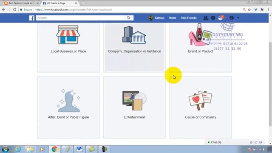Close the Best Fashion House tab
272x153 pixels.
pyautogui.click(x=37, y=3)
